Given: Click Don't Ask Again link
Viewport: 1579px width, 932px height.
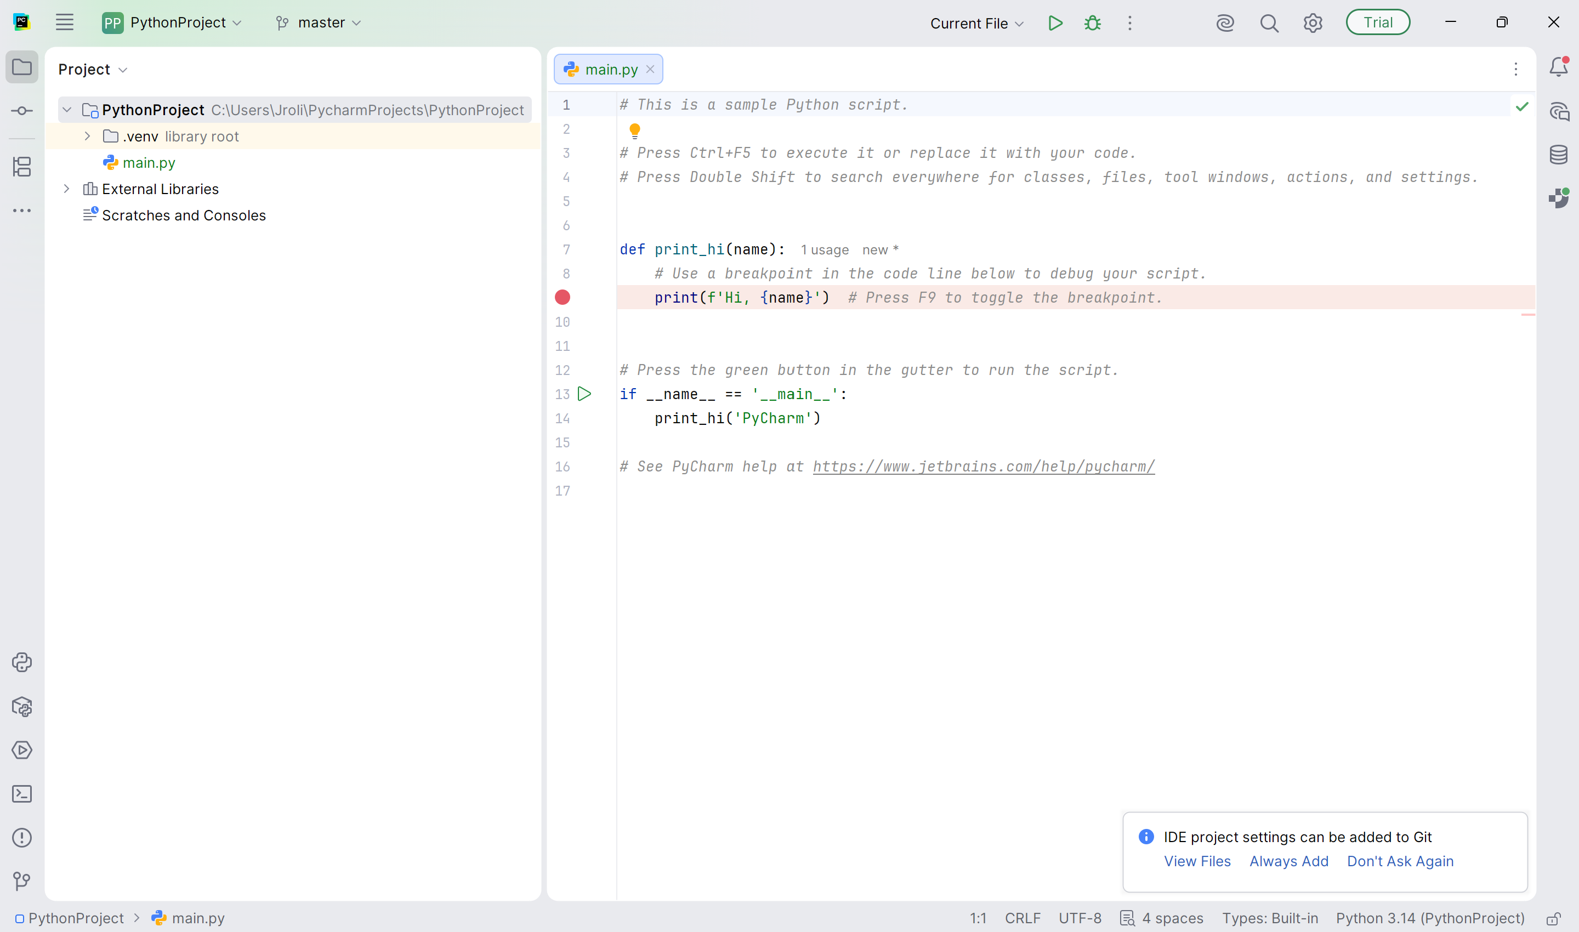Looking at the screenshot, I should [1400, 861].
